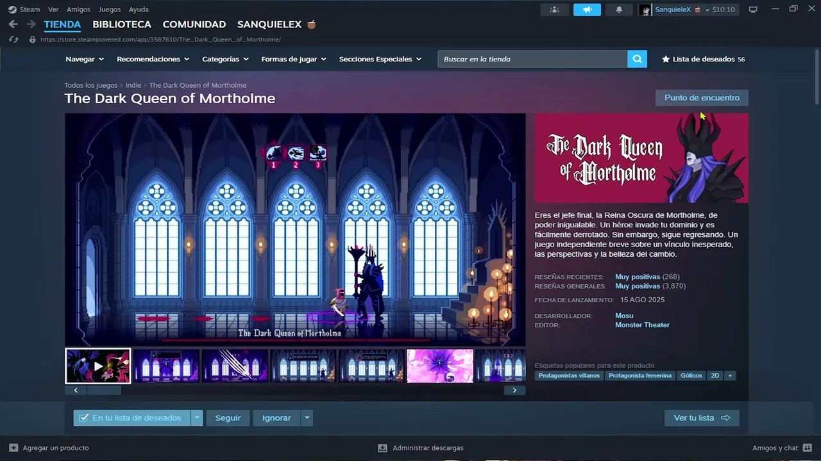Screen dimensions: 821x461
Task: Go back with the back arrow
Action: click(x=13, y=24)
